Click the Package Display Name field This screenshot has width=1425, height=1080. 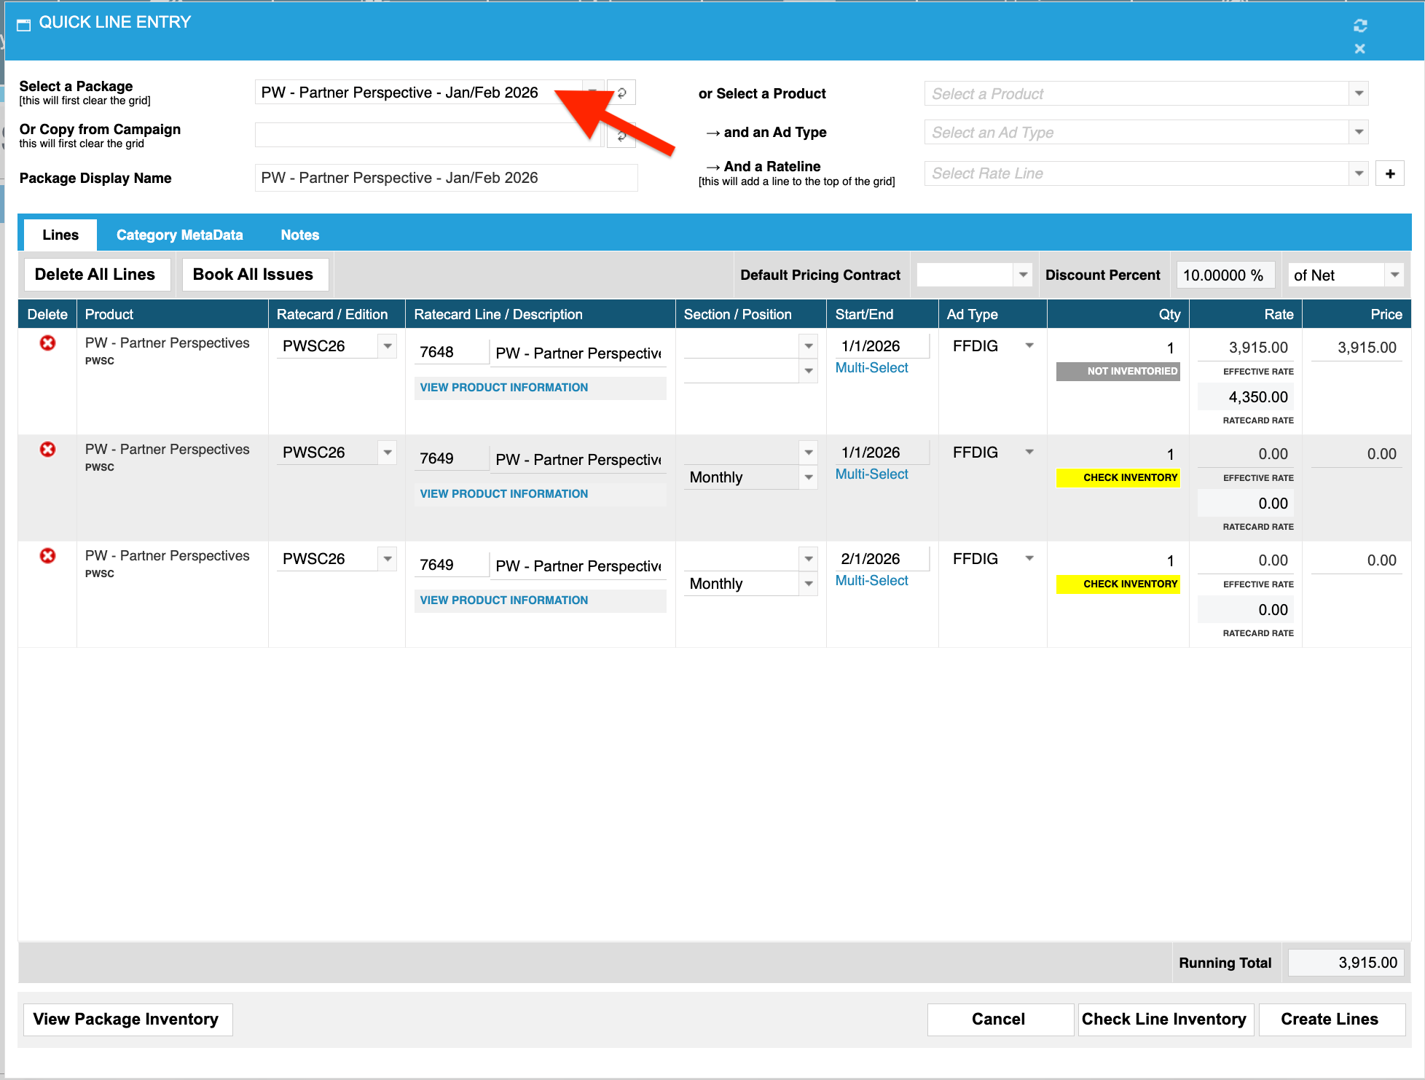(446, 178)
